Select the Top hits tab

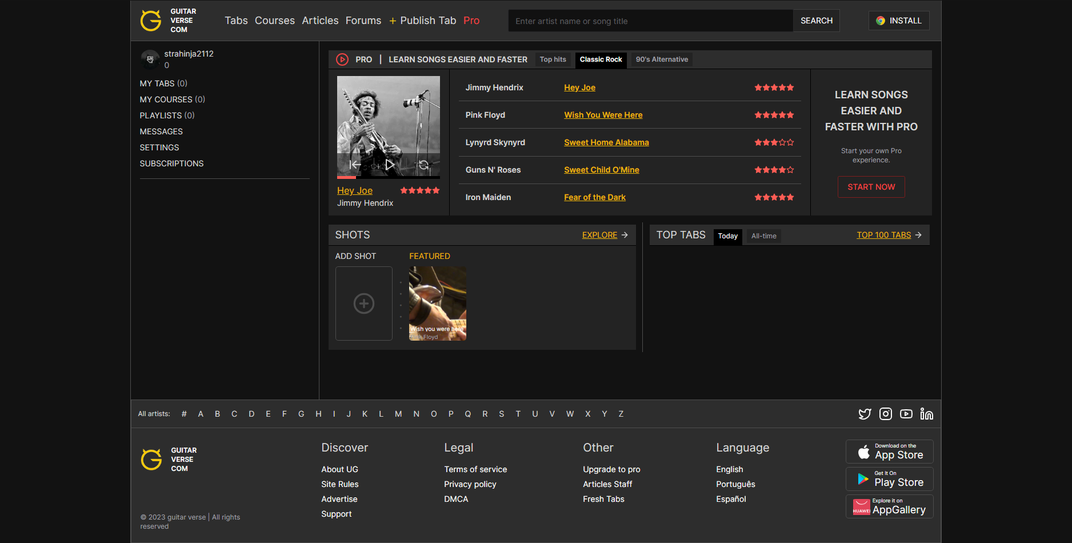pos(553,59)
